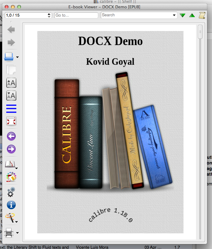Expand the Bookmarks dropdown arrow
Image resolution: width=212 pixels, height=249 pixels.
tap(17, 168)
